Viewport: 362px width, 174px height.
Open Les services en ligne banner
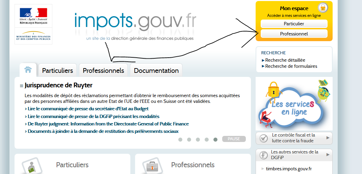click(x=294, y=104)
